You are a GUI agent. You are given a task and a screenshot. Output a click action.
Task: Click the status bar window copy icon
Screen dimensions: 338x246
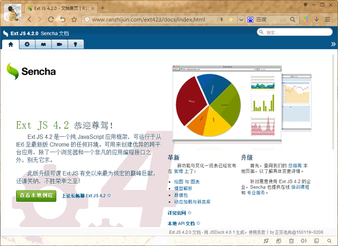[316, 241]
